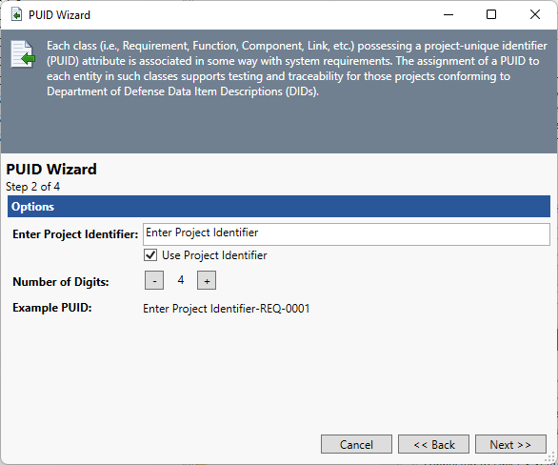Viewport: 558px width, 465px height.
Task: Toggle the Use Project Identifier checkbox
Action: tap(150, 255)
